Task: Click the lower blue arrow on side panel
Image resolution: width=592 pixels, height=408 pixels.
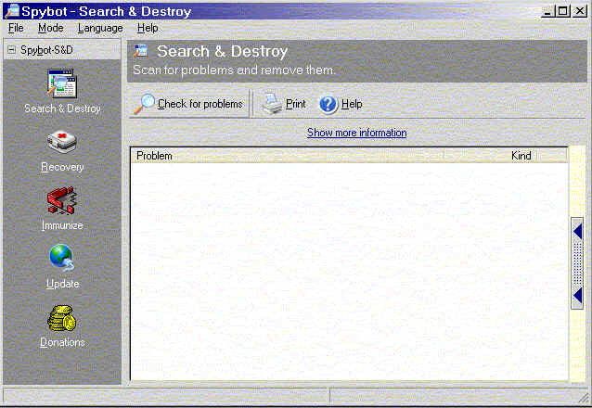Action: [578, 296]
